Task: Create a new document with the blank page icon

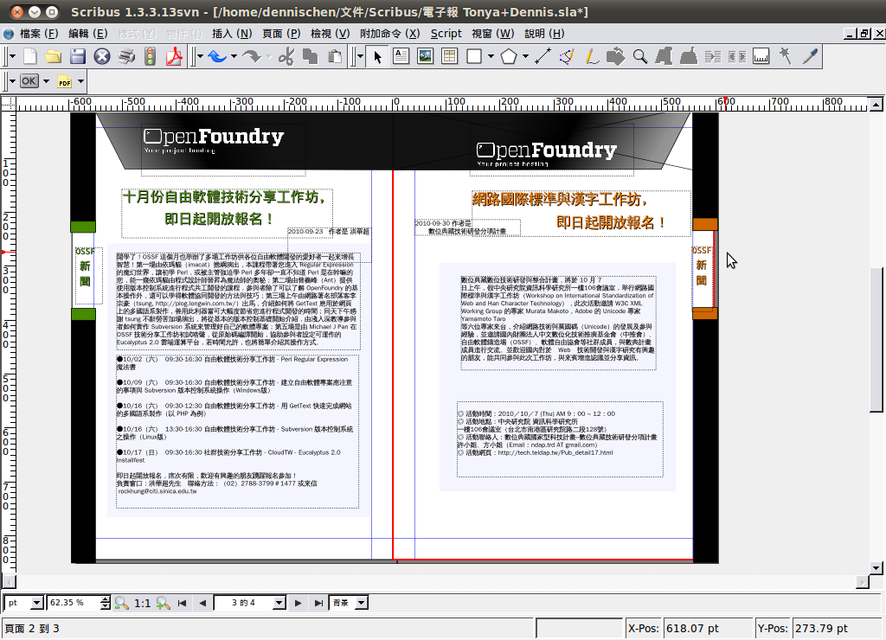Action: (x=29, y=56)
